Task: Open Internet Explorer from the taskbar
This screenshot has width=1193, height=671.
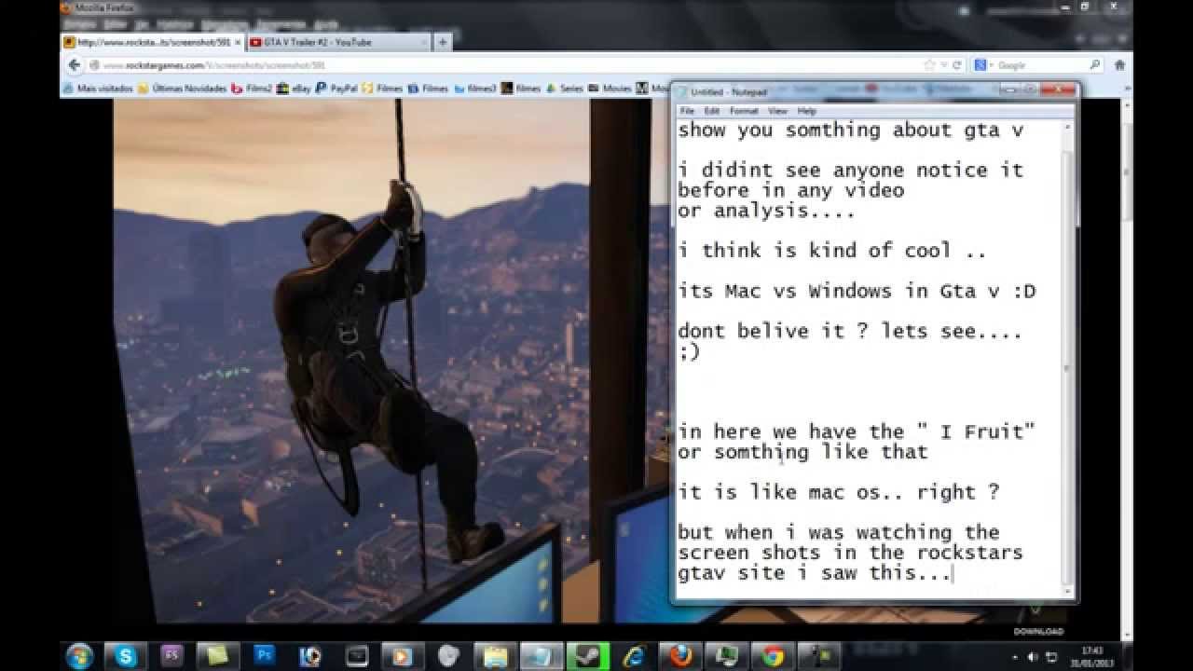Action: click(635, 655)
